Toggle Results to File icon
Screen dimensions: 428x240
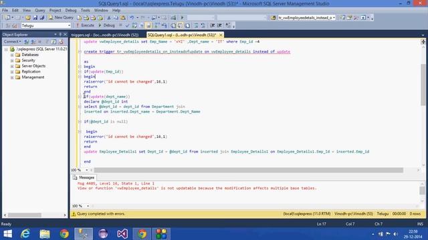pyautogui.click(x=187, y=25)
